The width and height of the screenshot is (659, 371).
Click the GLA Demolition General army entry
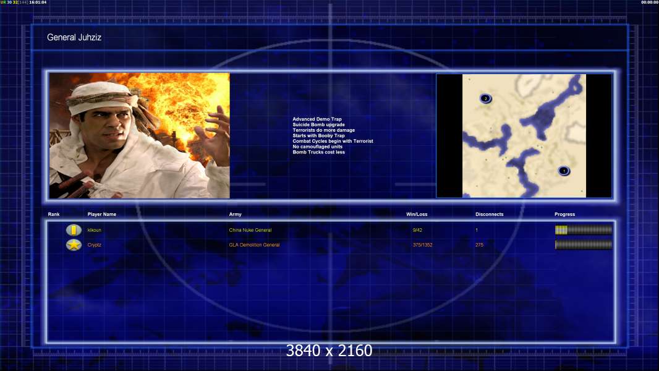point(254,245)
